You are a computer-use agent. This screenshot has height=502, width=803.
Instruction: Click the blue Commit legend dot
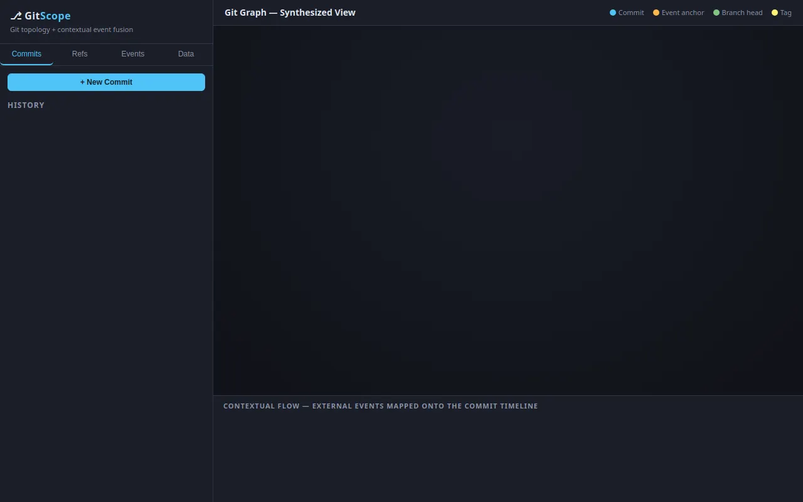pyautogui.click(x=613, y=13)
